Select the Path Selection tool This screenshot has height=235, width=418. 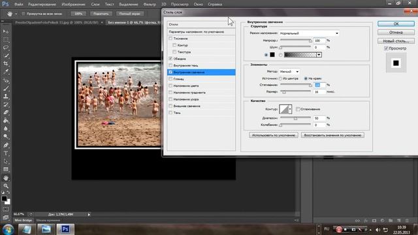tap(6, 161)
